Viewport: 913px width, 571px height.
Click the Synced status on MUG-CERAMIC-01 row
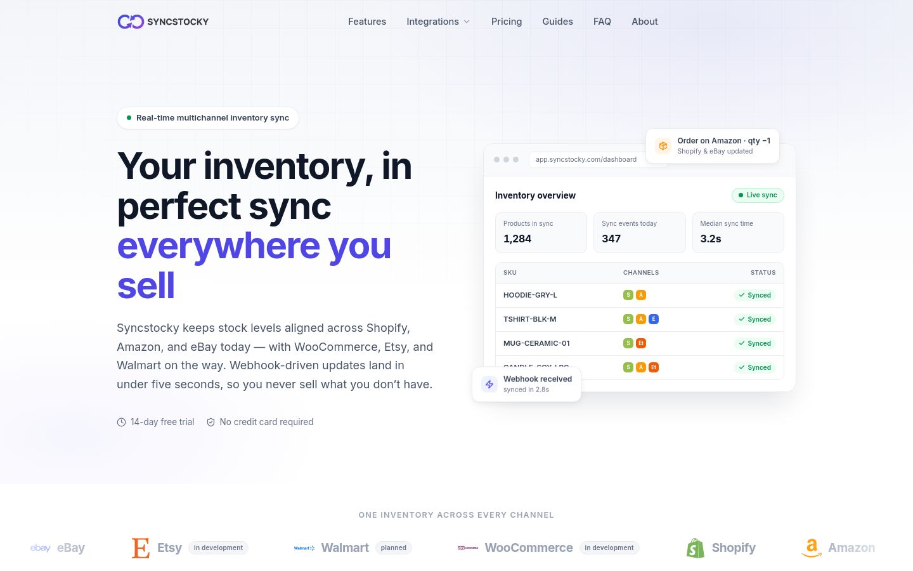[x=754, y=343]
